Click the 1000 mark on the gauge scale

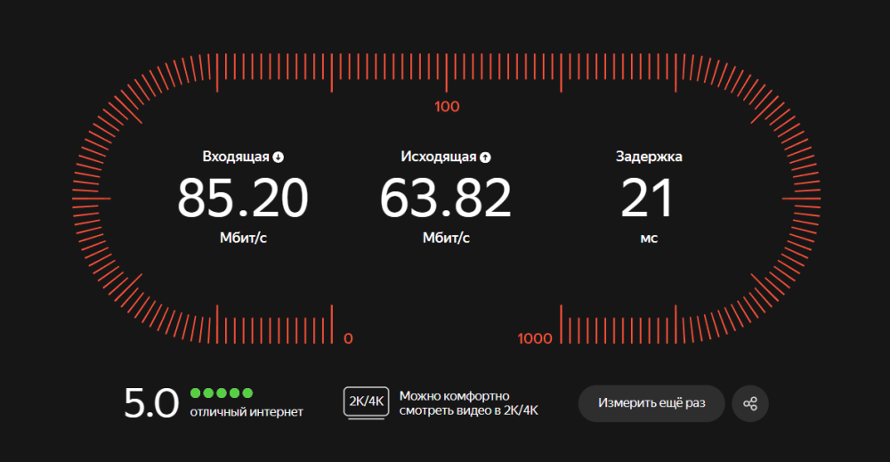535,339
